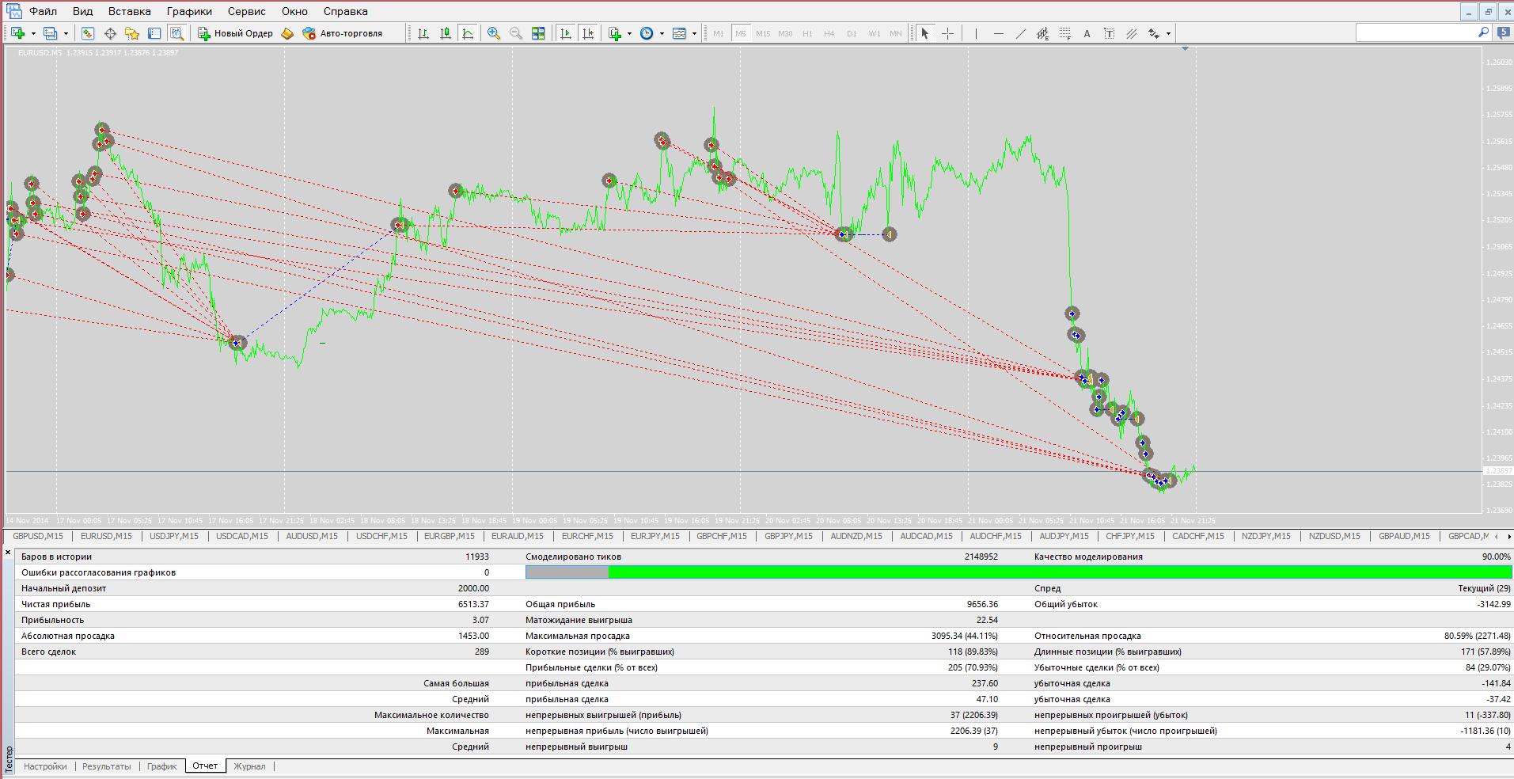The image size is (1514, 779).
Task: Expand the periodicity clock dropdown arrow
Action: (x=662, y=33)
